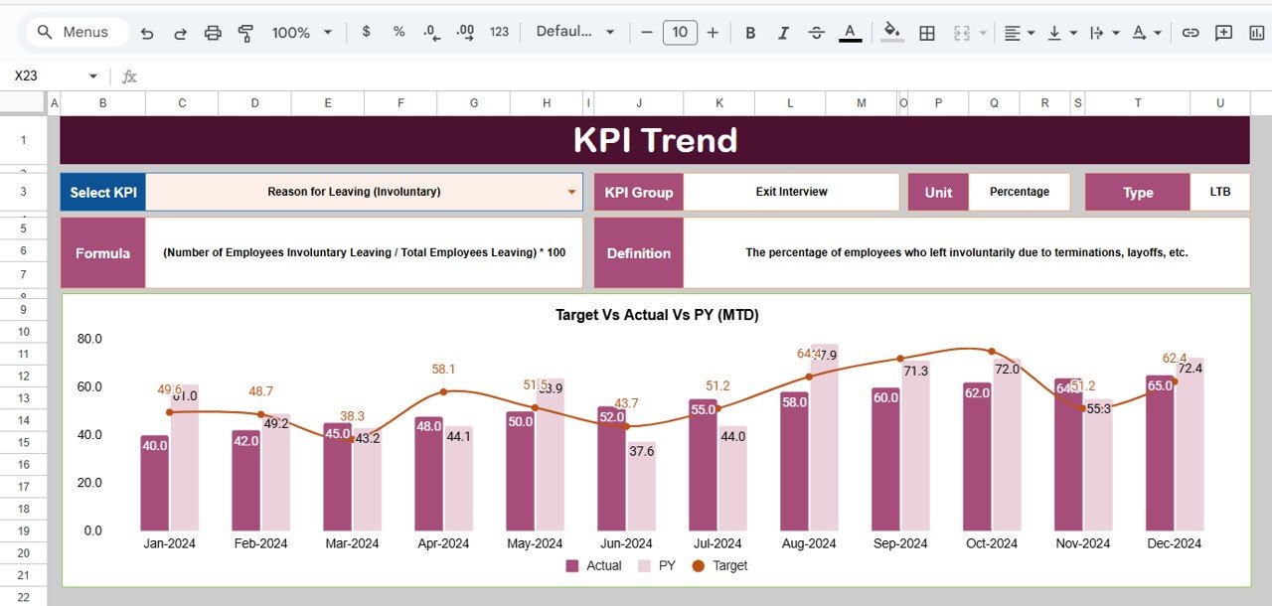Insert link using the link icon

(x=1190, y=33)
